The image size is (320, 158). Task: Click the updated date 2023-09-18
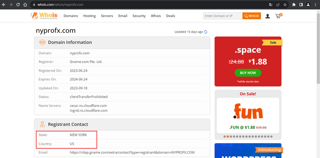[x=78, y=88]
